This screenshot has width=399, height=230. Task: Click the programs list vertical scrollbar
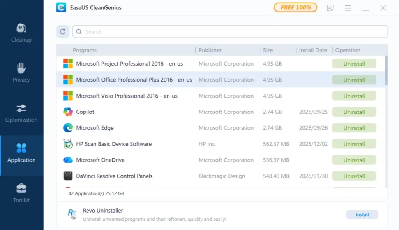(x=386, y=70)
